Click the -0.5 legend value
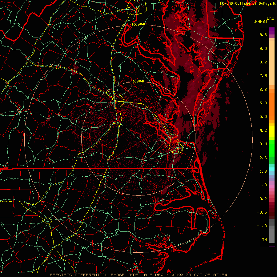277x277 pixels. tap(262, 212)
